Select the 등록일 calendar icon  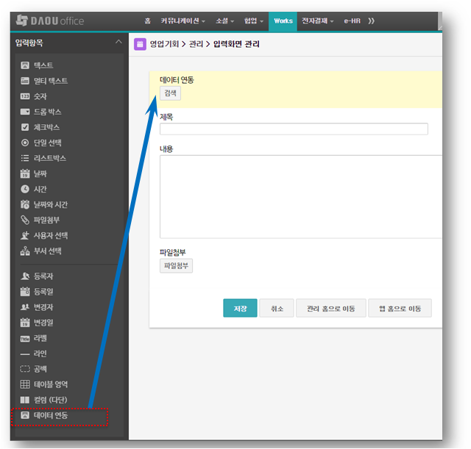(x=25, y=292)
